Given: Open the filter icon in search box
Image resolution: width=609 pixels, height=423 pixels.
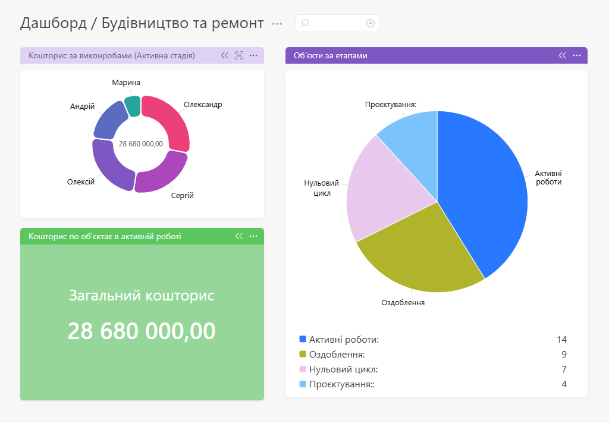Looking at the screenshot, I should (370, 23).
